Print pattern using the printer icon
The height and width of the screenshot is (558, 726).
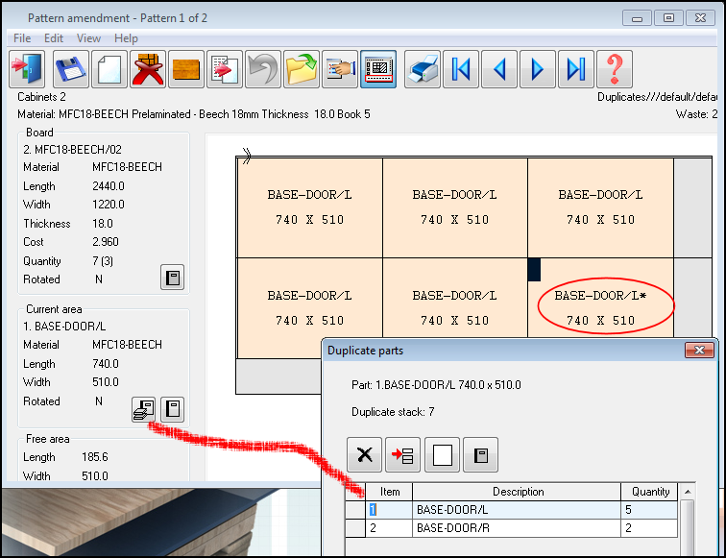pyautogui.click(x=423, y=69)
